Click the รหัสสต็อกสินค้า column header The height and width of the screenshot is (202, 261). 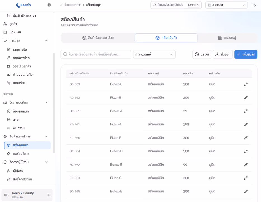79,74
